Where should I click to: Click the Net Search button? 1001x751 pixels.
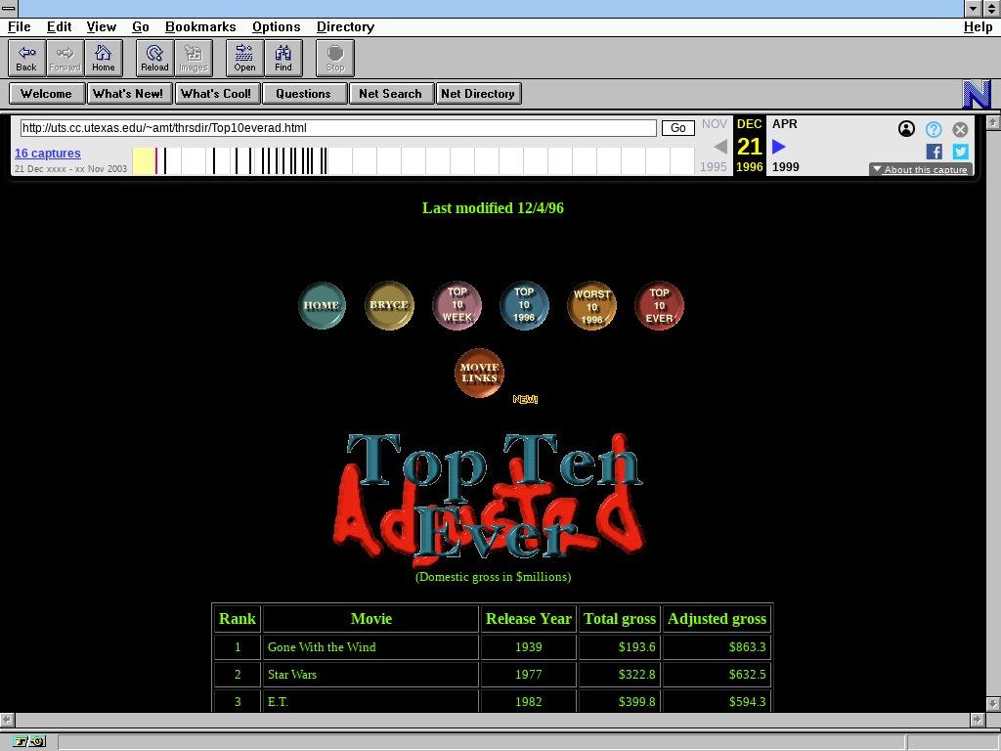390,94
